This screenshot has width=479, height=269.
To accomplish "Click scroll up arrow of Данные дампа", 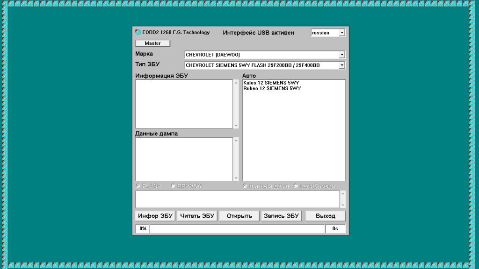I will tap(236, 140).
